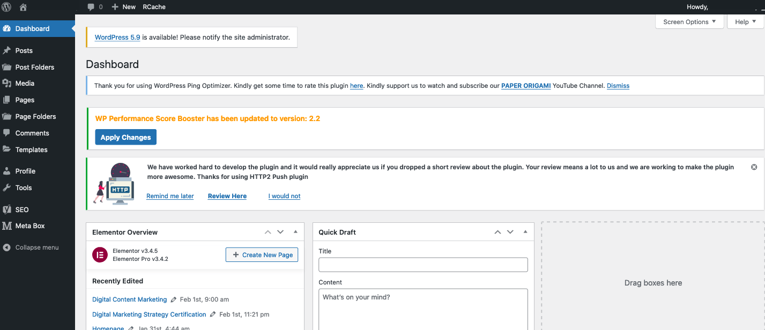
Task: Click the Quick Draft Content textarea
Action: click(423, 310)
